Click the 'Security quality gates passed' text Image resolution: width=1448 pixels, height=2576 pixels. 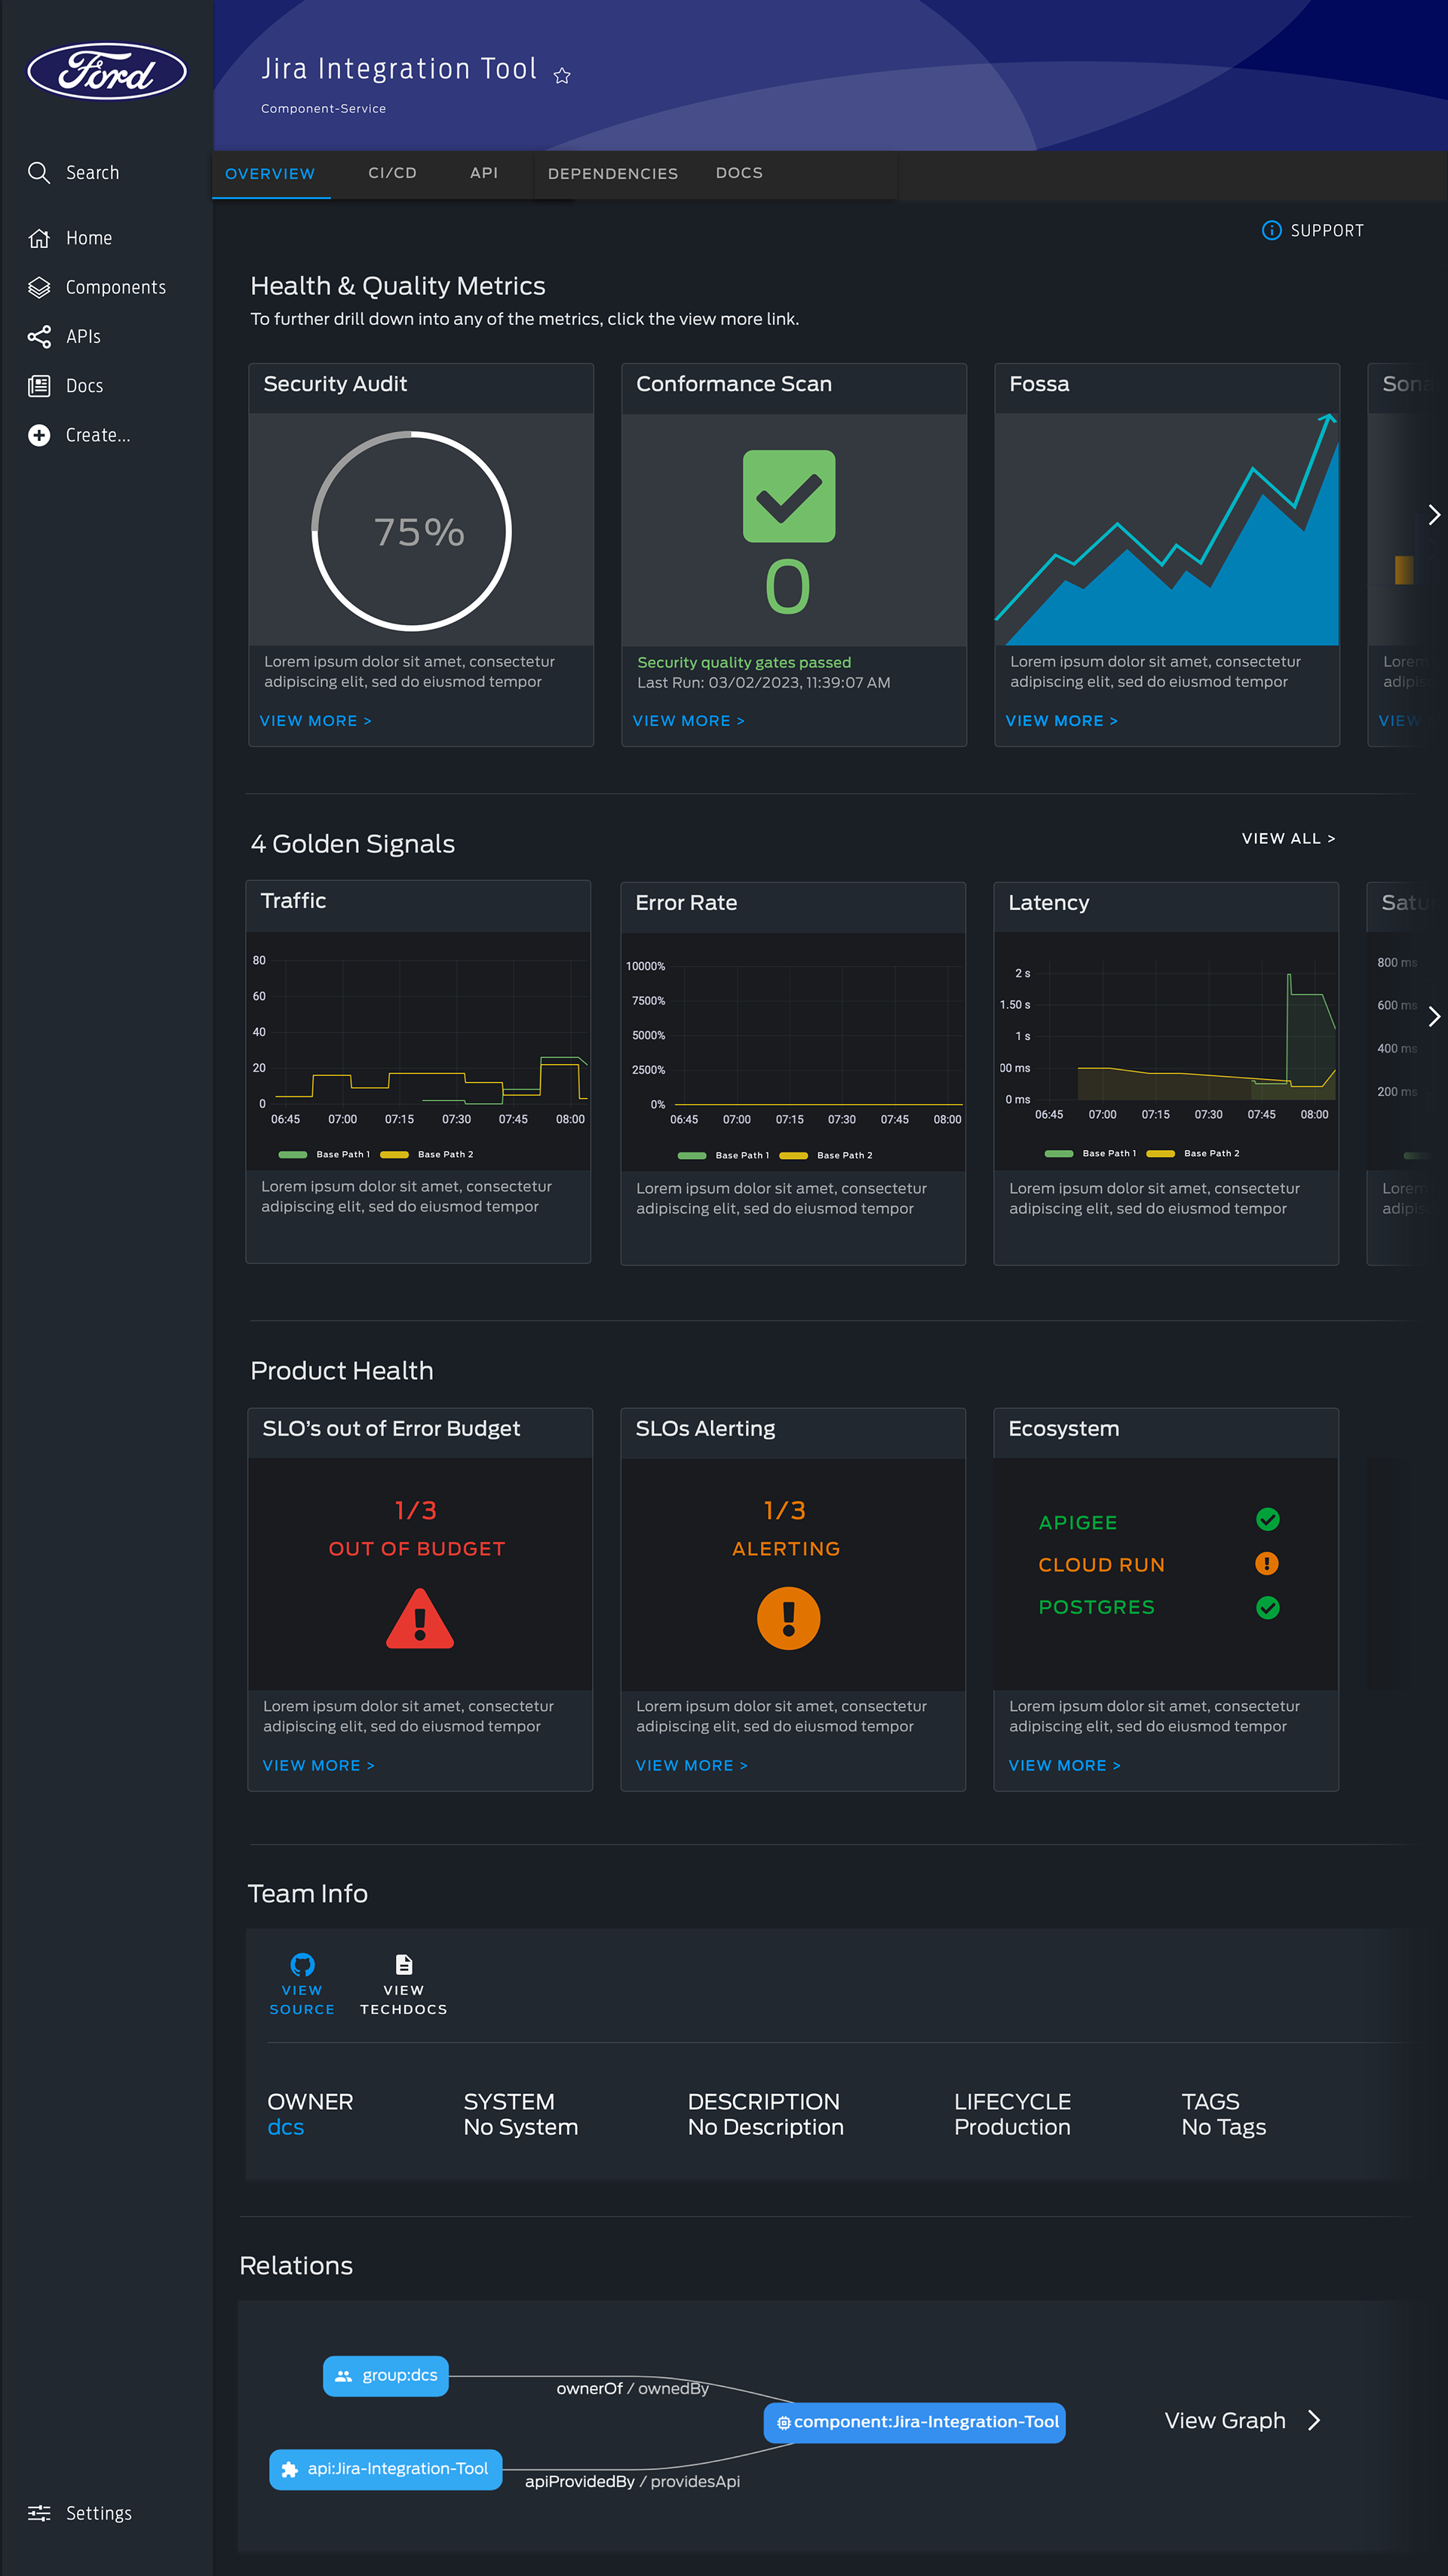[744, 663]
